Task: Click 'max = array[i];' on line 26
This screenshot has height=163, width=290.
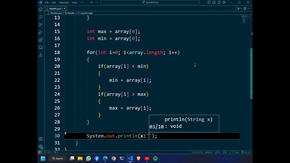Action: click(x=130, y=108)
